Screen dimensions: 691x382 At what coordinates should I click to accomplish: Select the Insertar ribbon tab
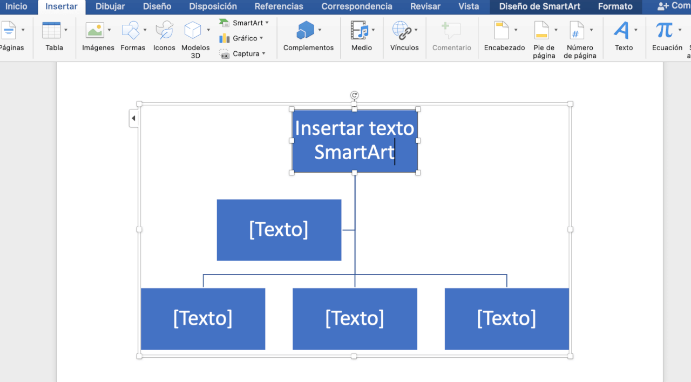click(62, 6)
